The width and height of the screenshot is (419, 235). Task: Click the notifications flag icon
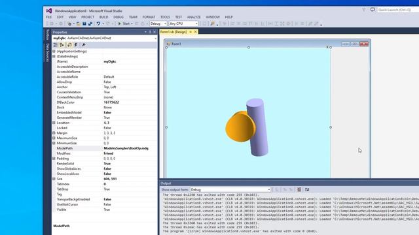pyautogui.click(x=364, y=10)
